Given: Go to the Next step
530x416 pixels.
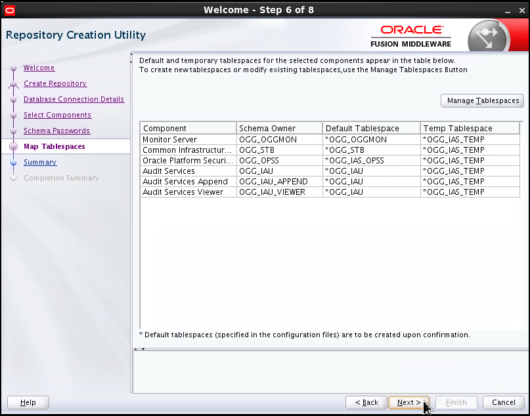Looking at the screenshot, I should (409, 402).
